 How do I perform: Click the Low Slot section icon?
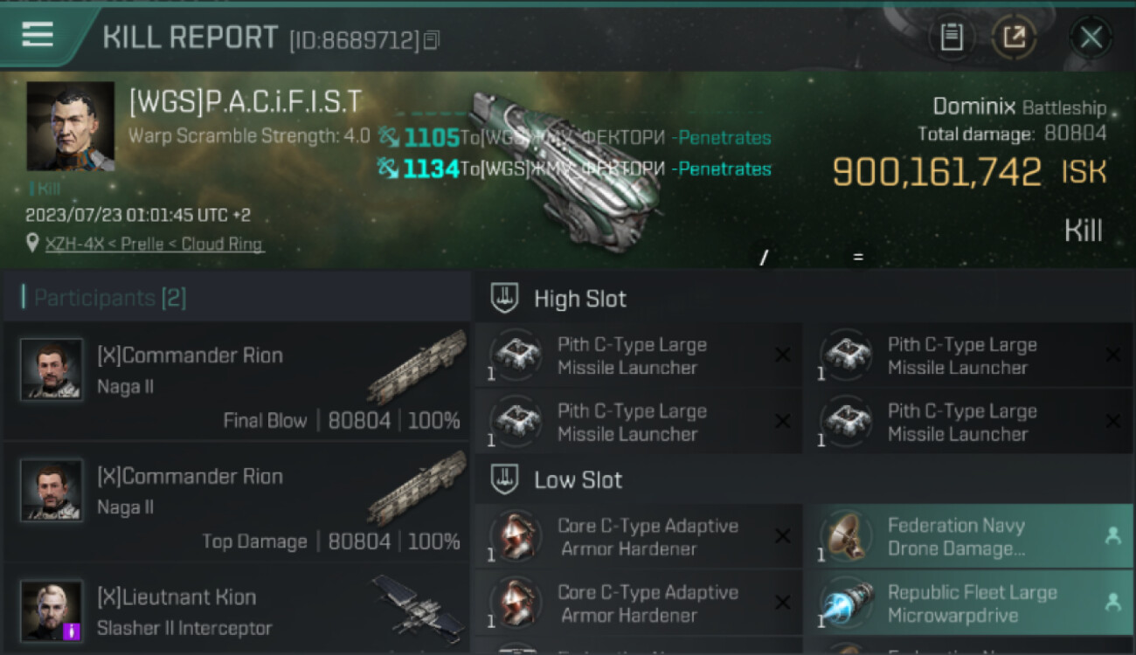click(x=504, y=479)
